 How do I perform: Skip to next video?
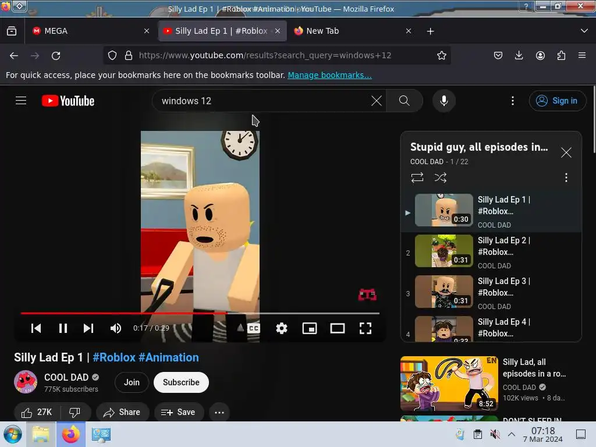click(x=88, y=328)
